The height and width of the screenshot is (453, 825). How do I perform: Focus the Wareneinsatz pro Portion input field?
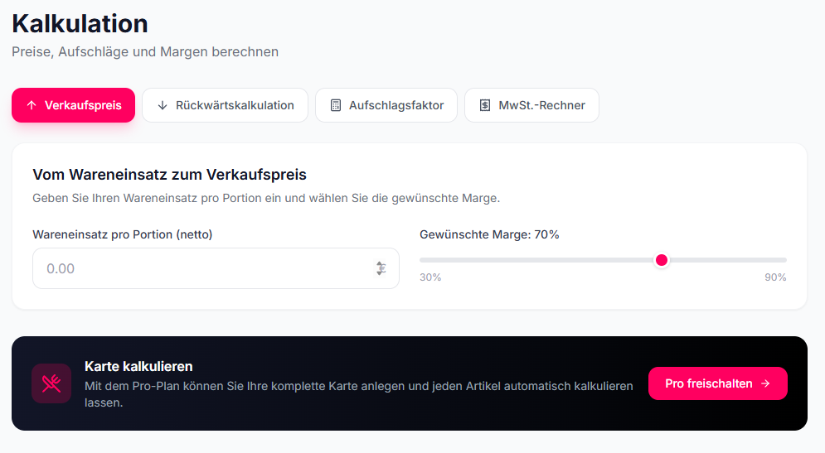click(199, 268)
